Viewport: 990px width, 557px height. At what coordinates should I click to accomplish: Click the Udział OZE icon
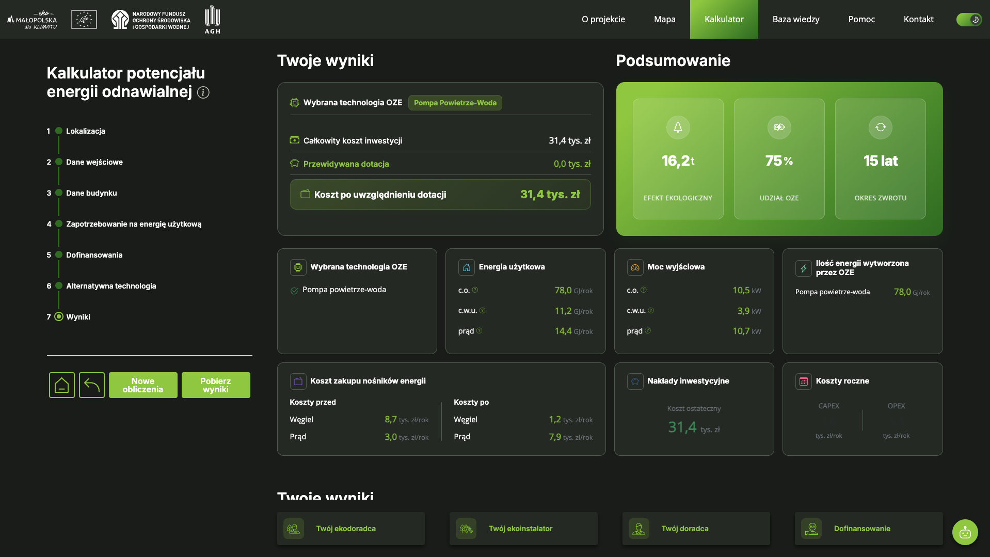(x=779, y=128)
